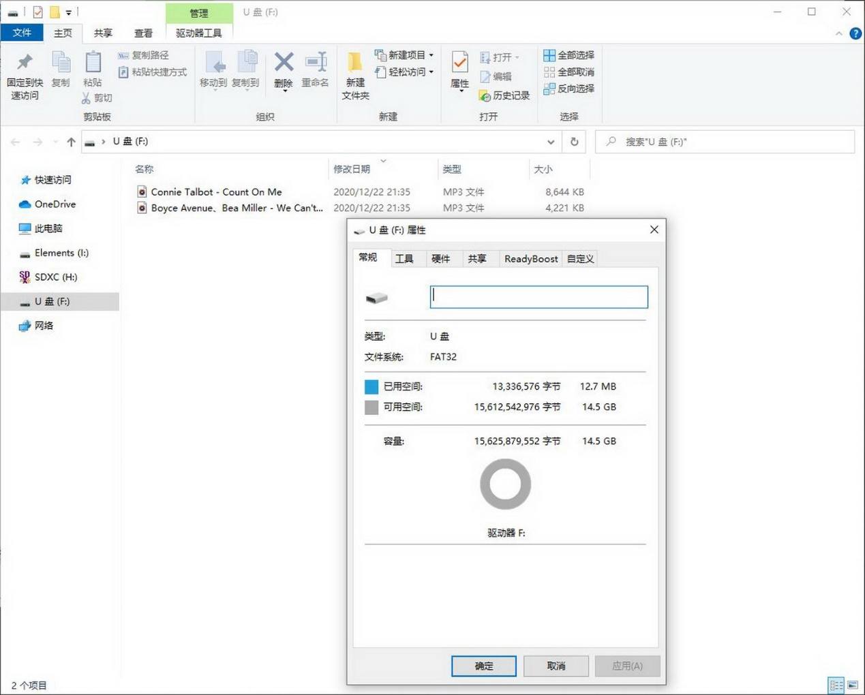
Task: Click the up-directory arrow icon
Action: coord(71,142)
